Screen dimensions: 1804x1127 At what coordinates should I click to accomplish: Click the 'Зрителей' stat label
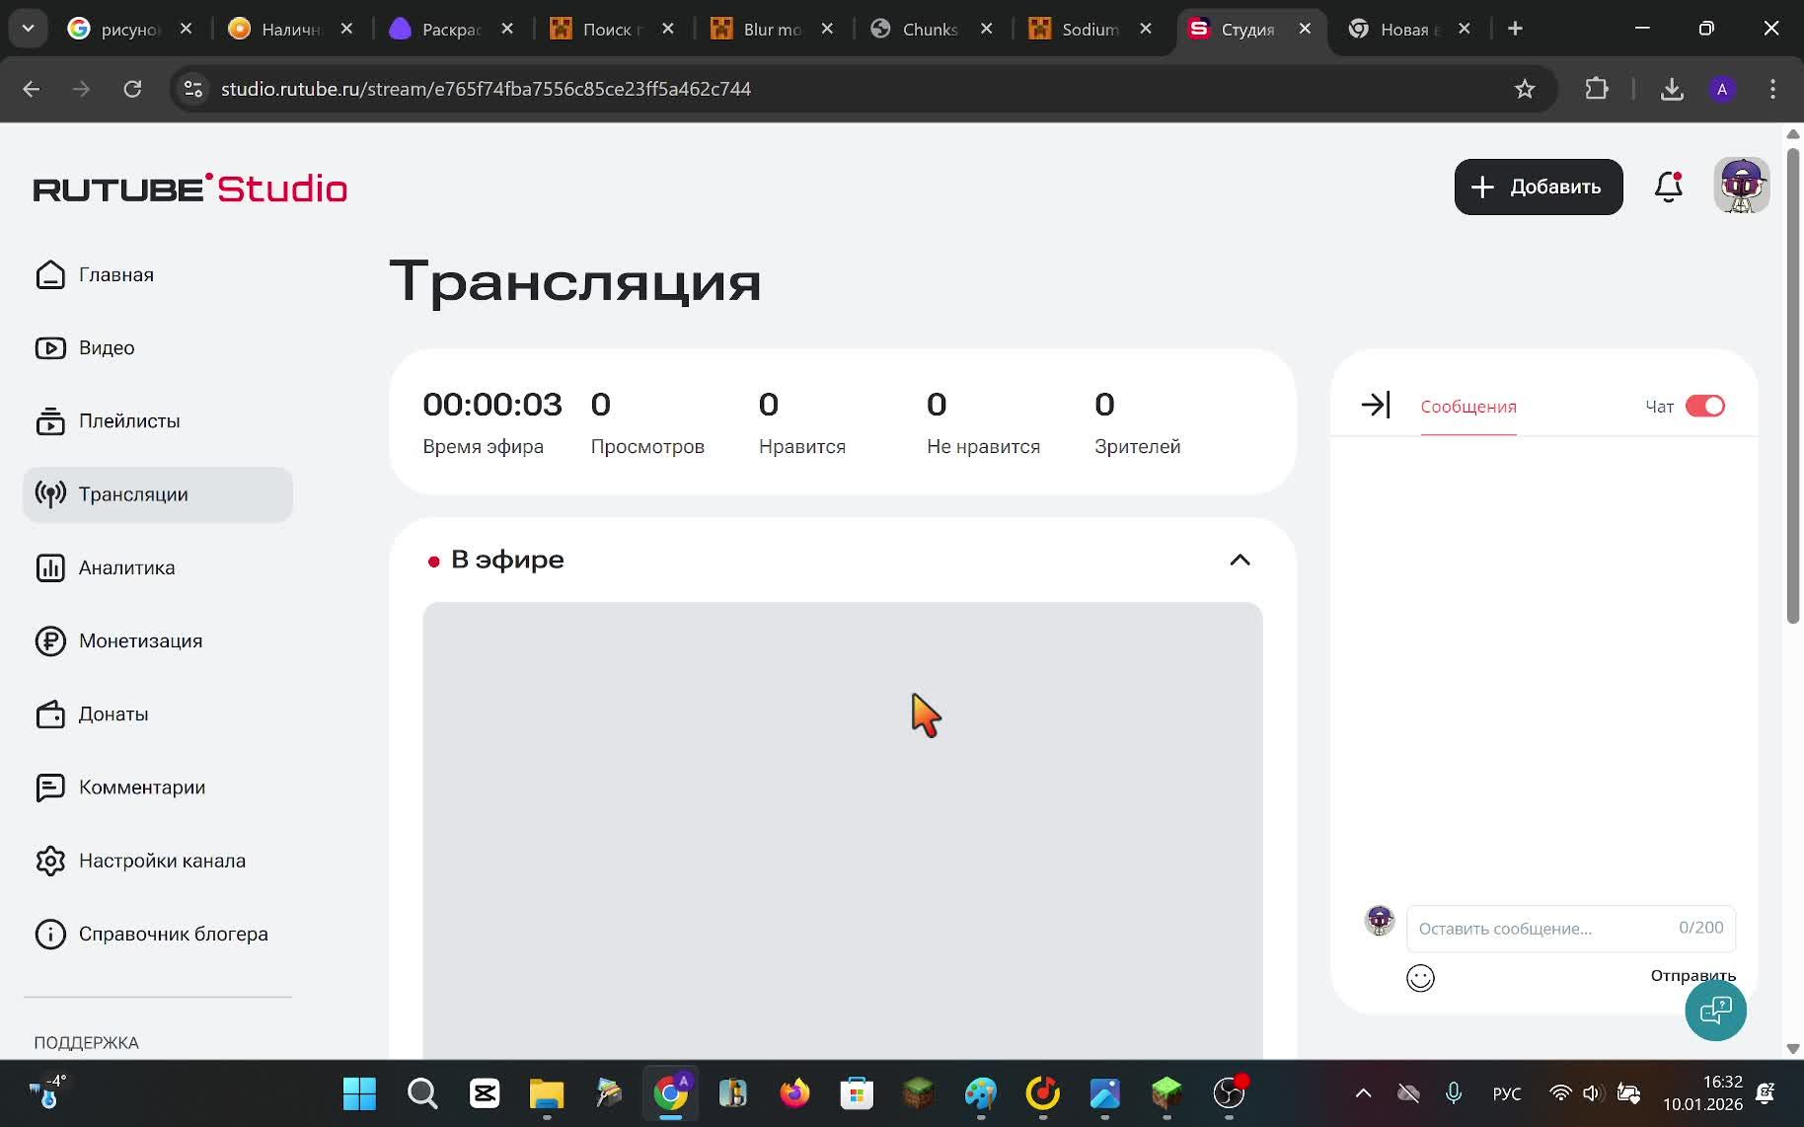click(x=1137, y=446)
